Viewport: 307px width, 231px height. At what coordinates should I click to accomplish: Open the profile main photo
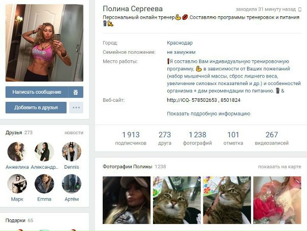click(x=44, y=43)
